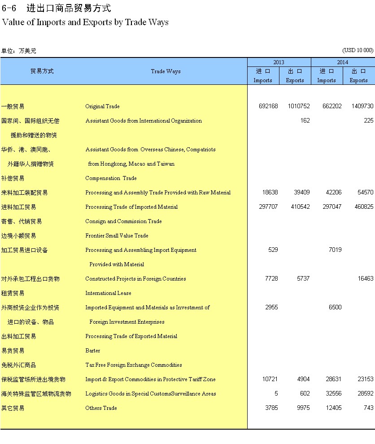Click the '(USD 10 000)' unit label

(x=358, y=50)
